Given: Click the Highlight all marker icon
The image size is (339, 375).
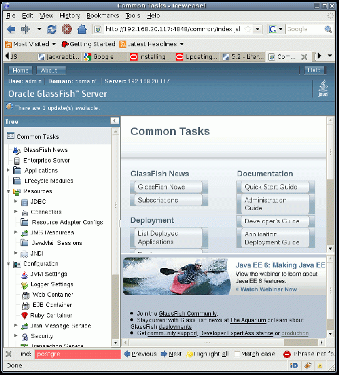Looking at the screenshot, I should point(190,354).
